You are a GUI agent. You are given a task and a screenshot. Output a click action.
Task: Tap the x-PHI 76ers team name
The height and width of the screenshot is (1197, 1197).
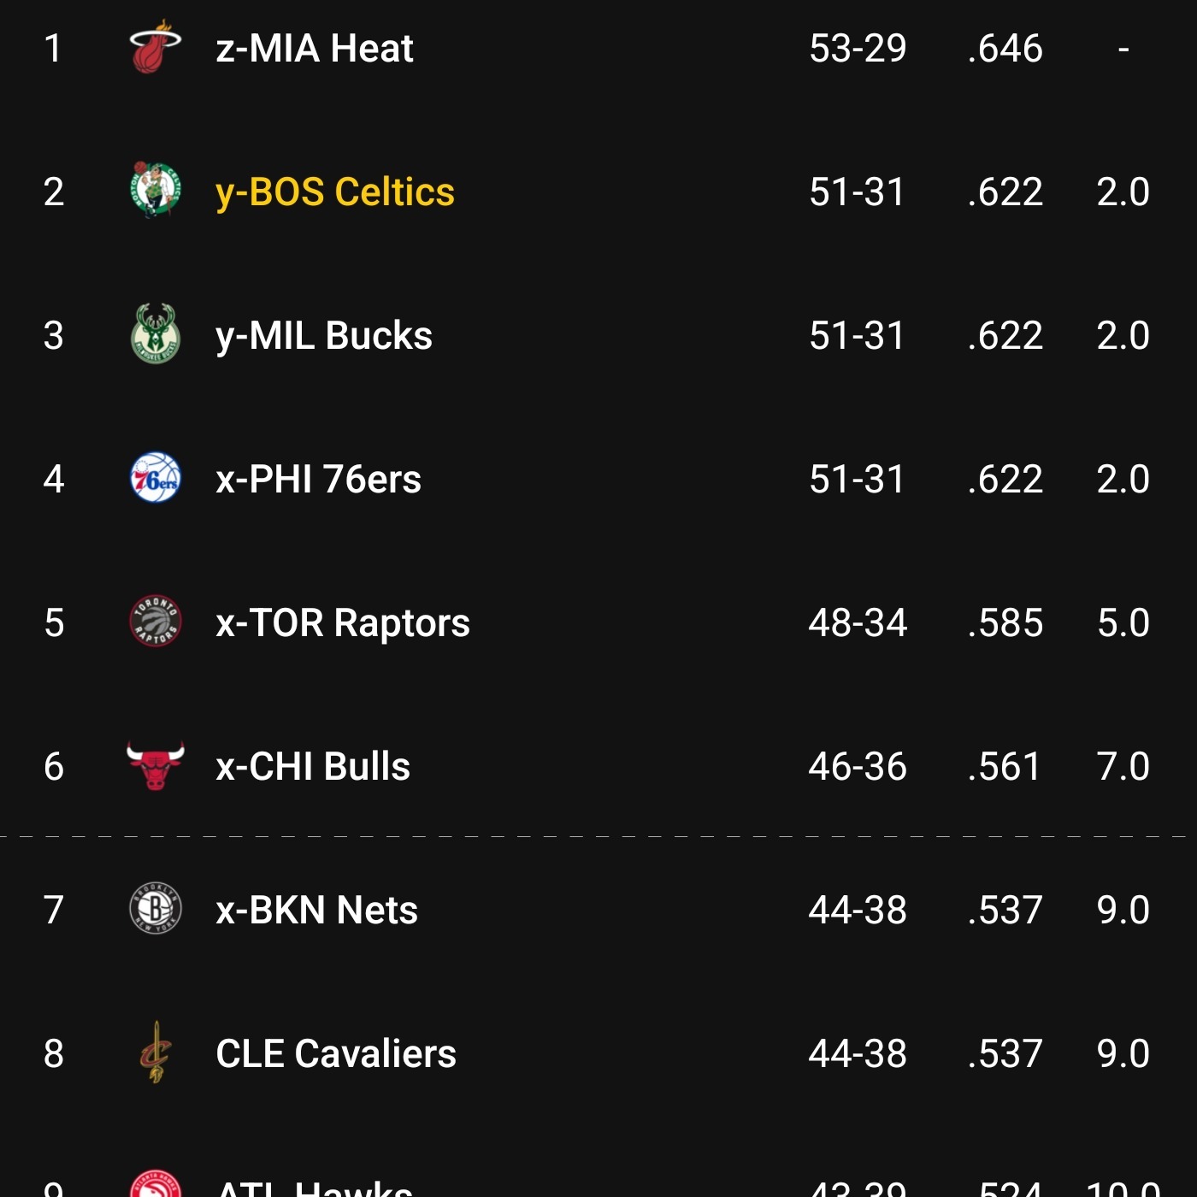point(318,479)
